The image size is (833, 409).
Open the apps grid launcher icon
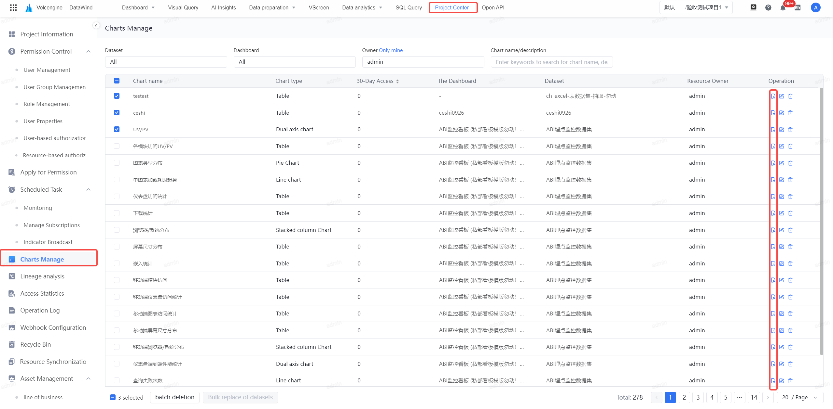click(13, 7)
